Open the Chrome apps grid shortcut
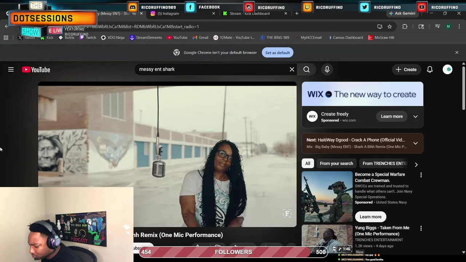 pos(6,37)
